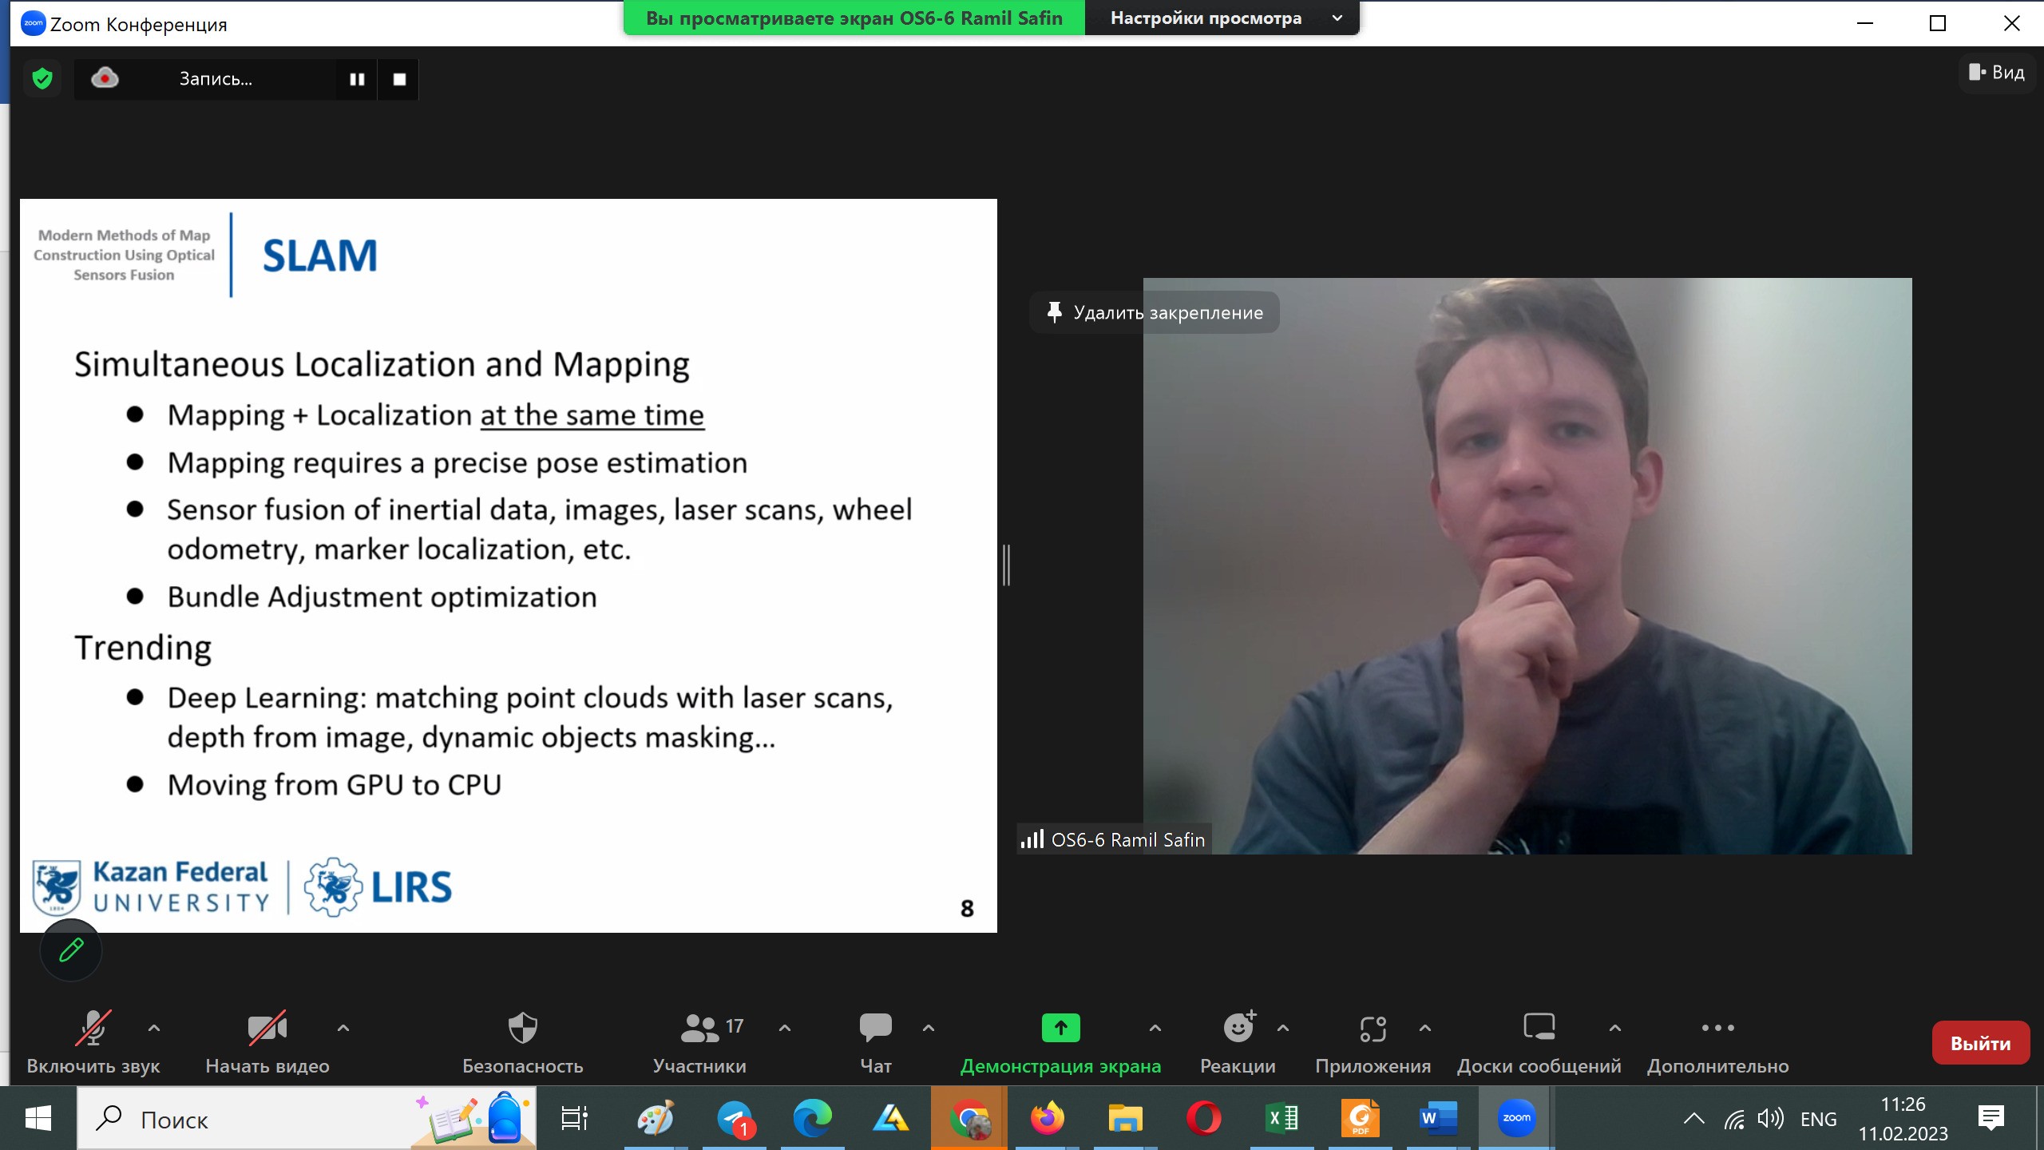The height and width of the screenshot is (1150, 2044).
Task: Click the red Выйти button
Action: click(x=1980, y=1043)
